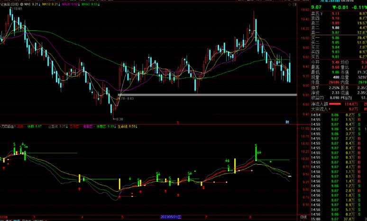This screenshot has width=367, height=221.
Task: Click the 10.65 high price label
Action: coord(18,9)
